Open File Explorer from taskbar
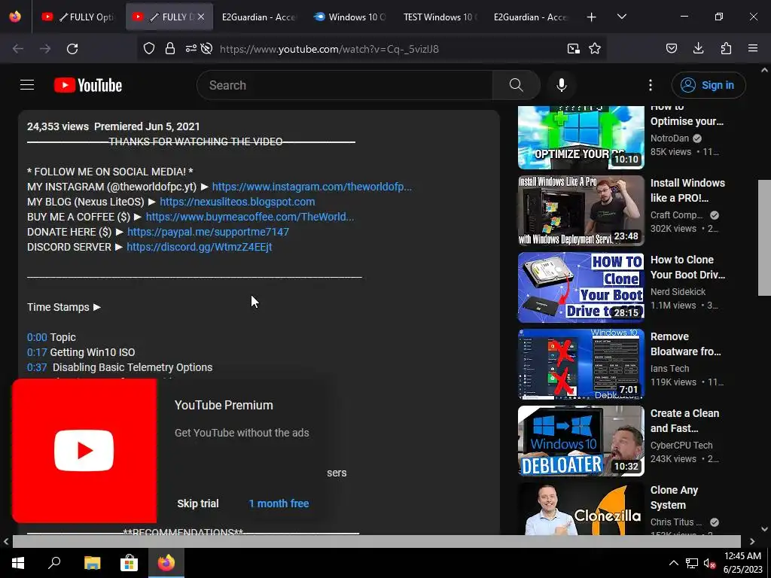 pos(92,563)
